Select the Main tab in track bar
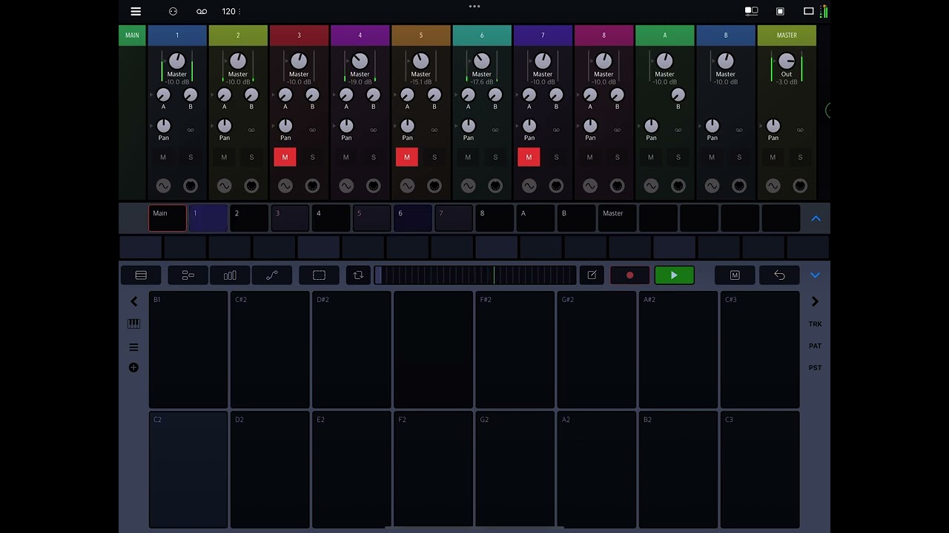949x533 pixels. [x=168, y=218]
